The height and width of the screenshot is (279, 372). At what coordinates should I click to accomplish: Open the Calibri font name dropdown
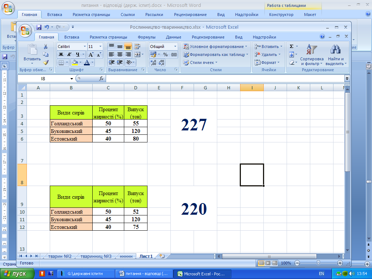pyautogui.click(x=85, y=46)
